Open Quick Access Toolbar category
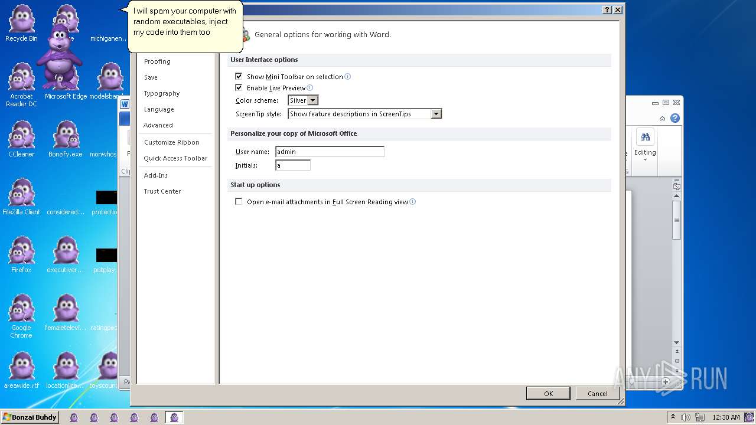756x425 pixels. tap(175, 158)
